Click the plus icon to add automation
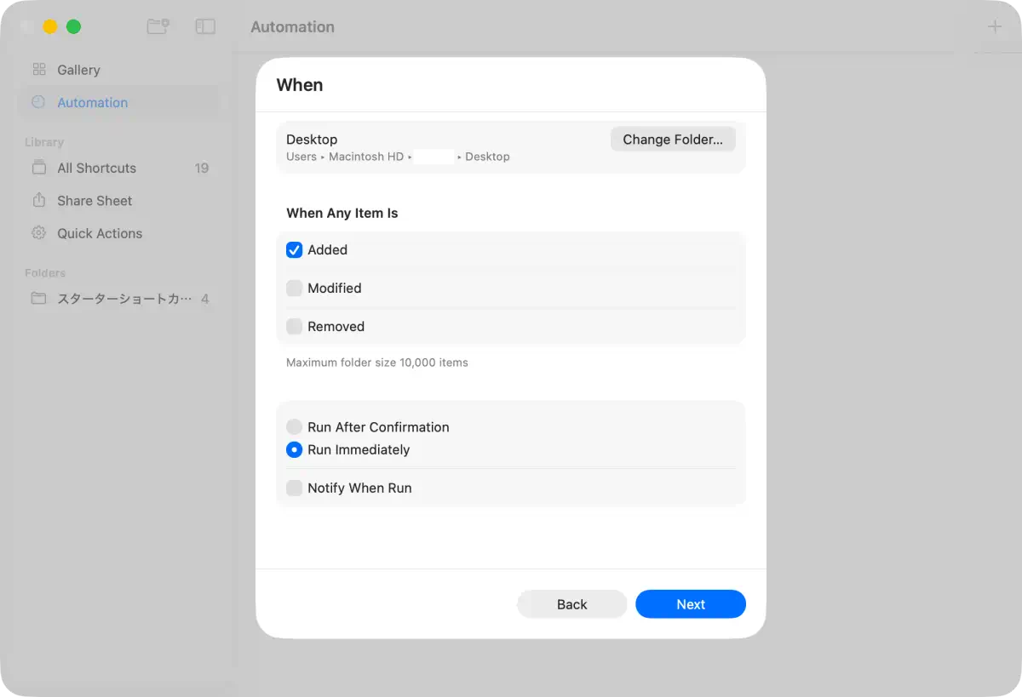Image resolution: width=1022 pixels, height=697 pixels. [x=994, y=26]
